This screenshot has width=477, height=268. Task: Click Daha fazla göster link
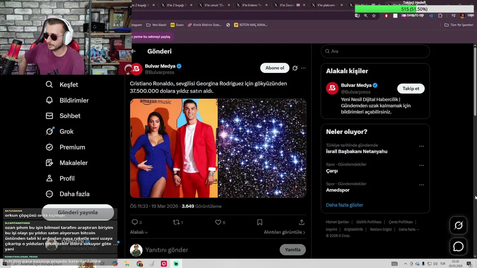tap(344, 205)
